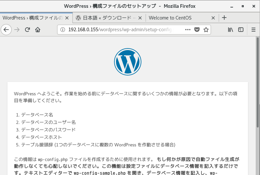Click the WordPress logo
Screen dimensions: 260x175
click(x=128, y=62)
